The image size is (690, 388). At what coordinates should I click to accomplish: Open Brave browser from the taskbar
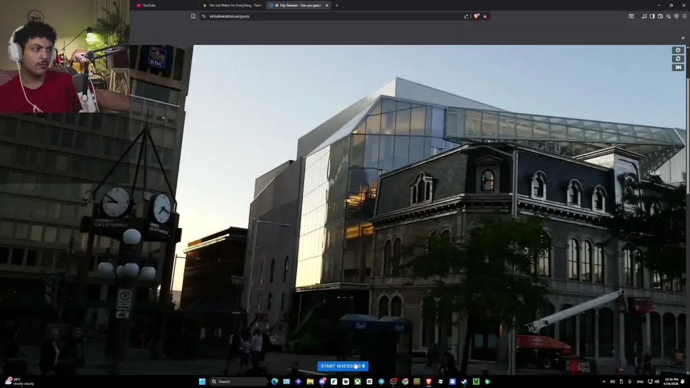click(x=429, y=382)
